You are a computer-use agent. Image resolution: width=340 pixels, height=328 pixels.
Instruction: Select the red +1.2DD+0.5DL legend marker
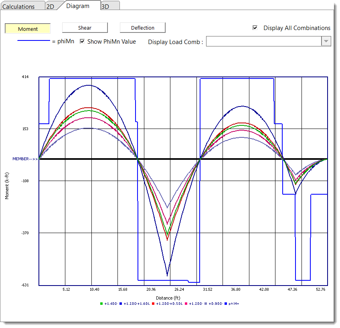153,304
